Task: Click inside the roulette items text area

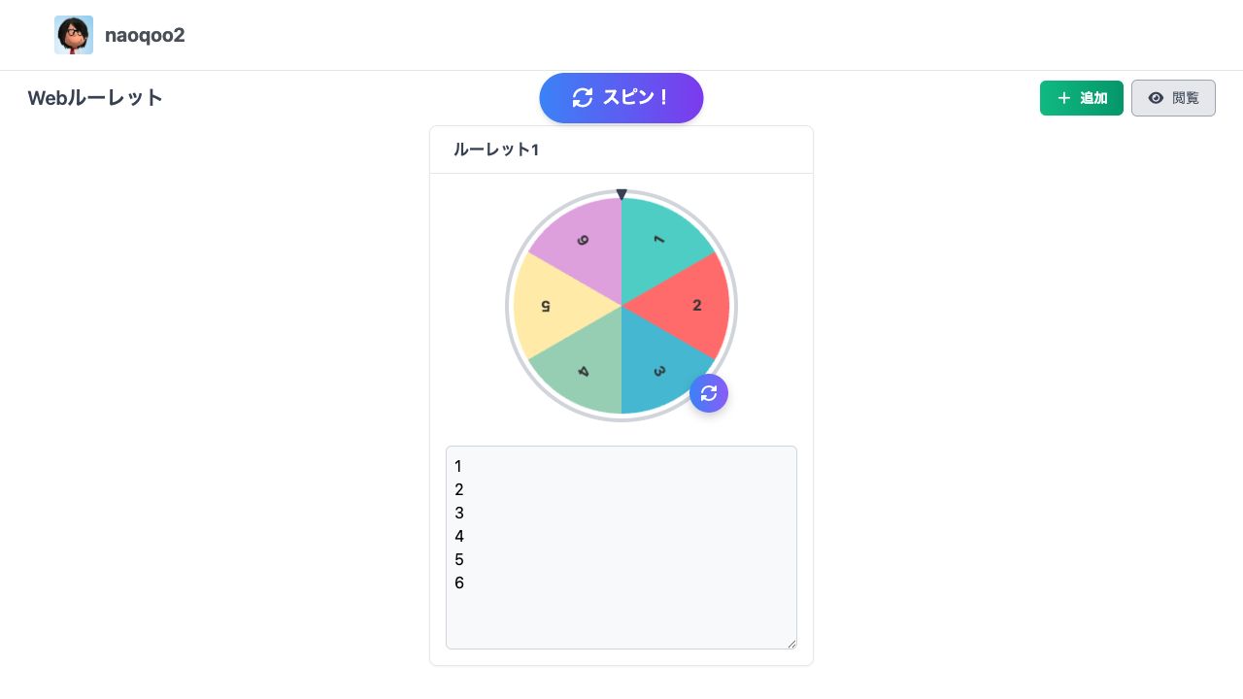Action: point(621,548)
